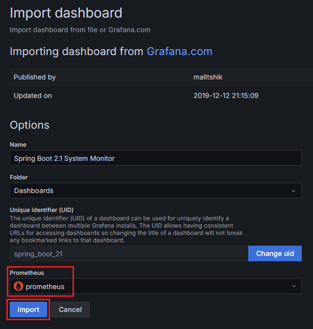313x329 pixels.
Task: Click the Import dashboard page title
Action: (66, 13)
